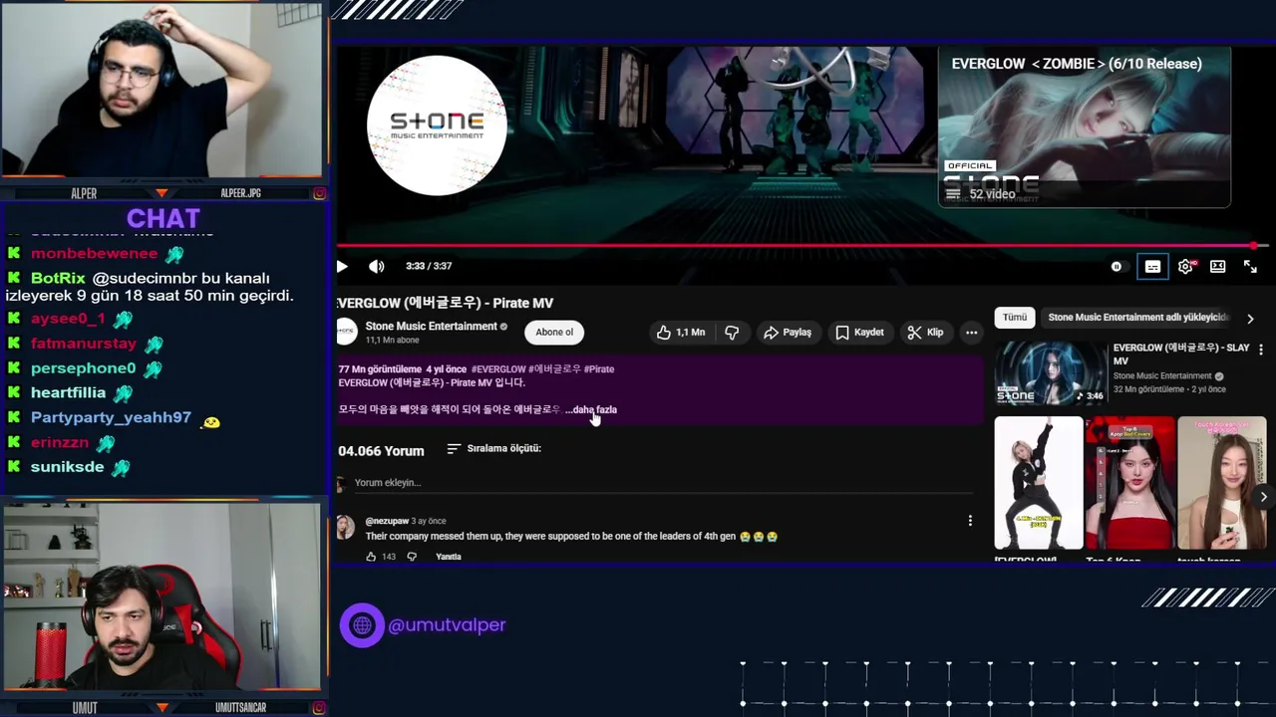Viewport: 1276px width, 717px height.
Task: Click the #Pirate hashtag
Action: 598,369
